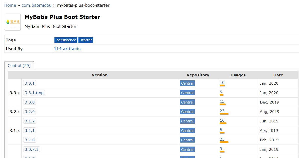Go to Home breadcrumb link
The height and width of the screenshot is (158, 299).
tap(10, 5)
